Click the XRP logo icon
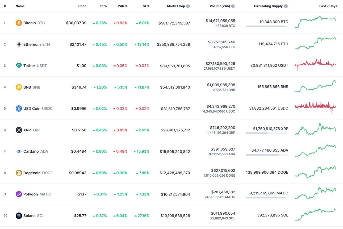The image size is (343, 229). click(x=19, y=130)
